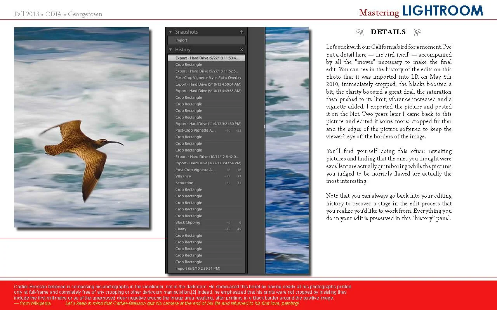
Task: Select the Clarity +49 history step
Action: pos(207,229)
